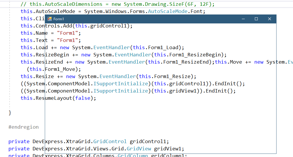The width and height of the screenshot is (293, 157).
Task: Click the closing brace above #endregion
Action: click(x=10, y=112)
